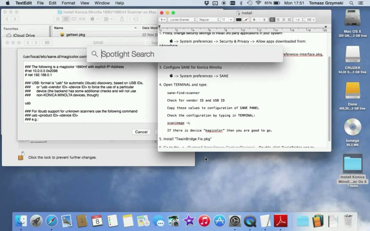The image size is (370, 231).
Task: Open the Apple menu
Action: click(x=8, y=3)
